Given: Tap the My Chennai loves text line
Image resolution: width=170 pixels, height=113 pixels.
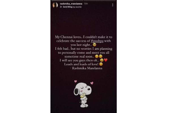Looking at the screenshot, I should click(x=68, y=37).
